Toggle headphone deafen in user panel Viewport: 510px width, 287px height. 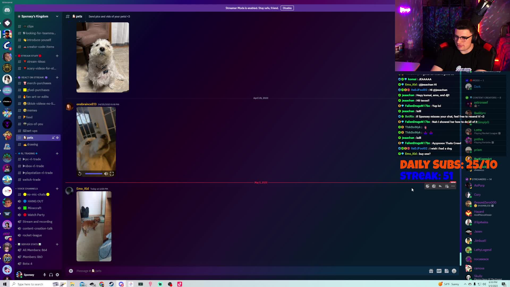click(51, 275)
